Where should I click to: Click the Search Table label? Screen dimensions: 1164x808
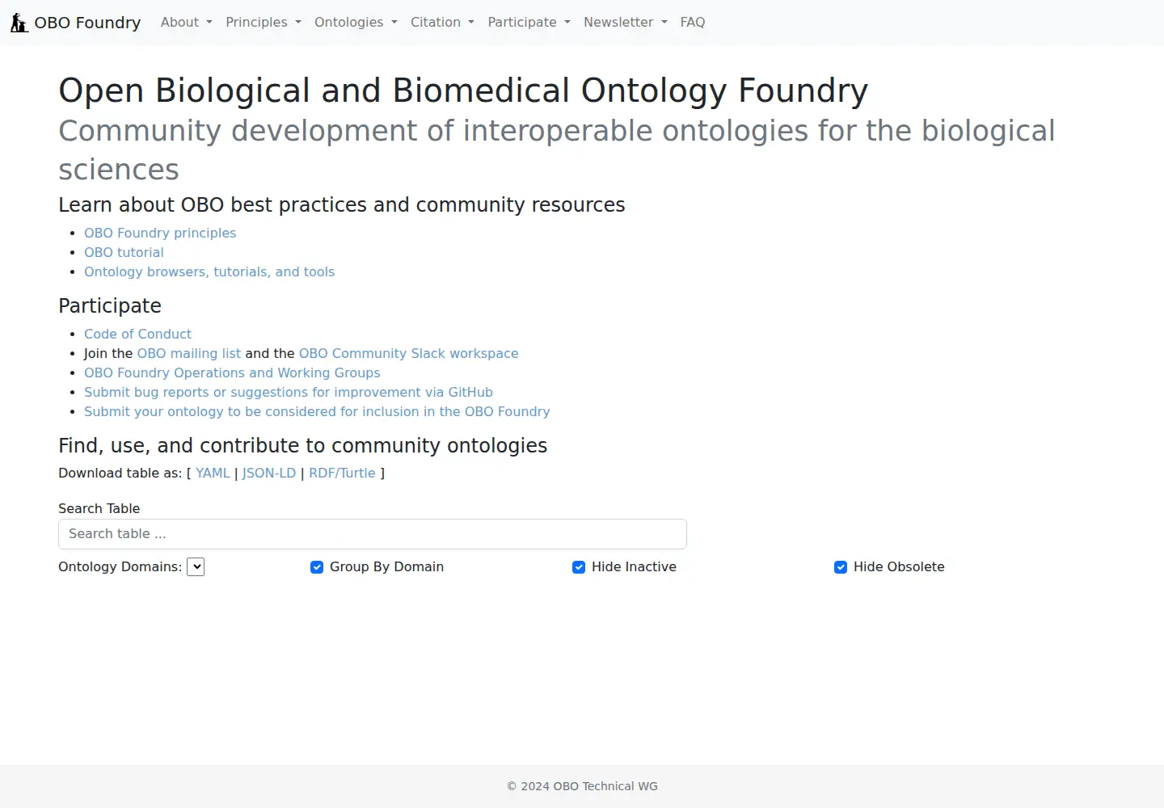point(99,508)
